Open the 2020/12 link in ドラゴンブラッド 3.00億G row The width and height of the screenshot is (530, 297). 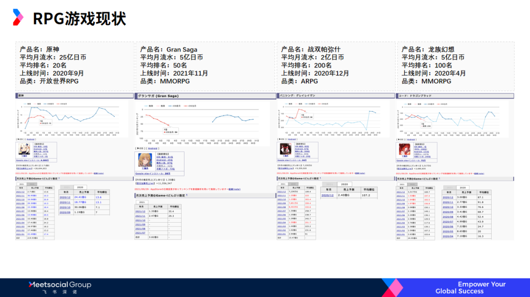(448, 197)
